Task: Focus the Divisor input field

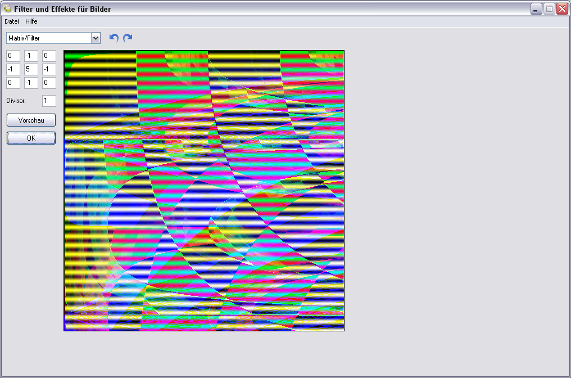Action: pos(49,101)
